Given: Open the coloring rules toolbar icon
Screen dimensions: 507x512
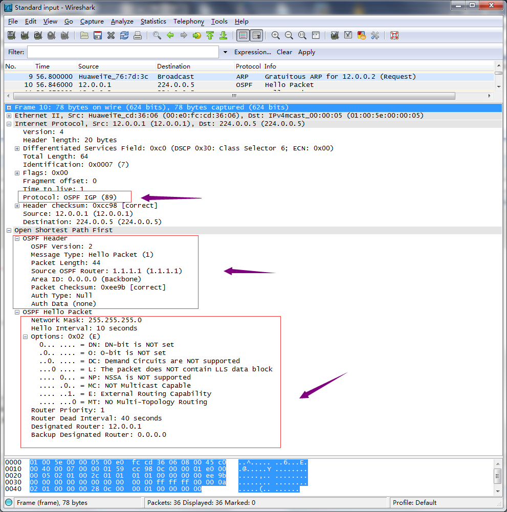Looking at the screenshot, I should pyautogui.click(x=362, y=35).
